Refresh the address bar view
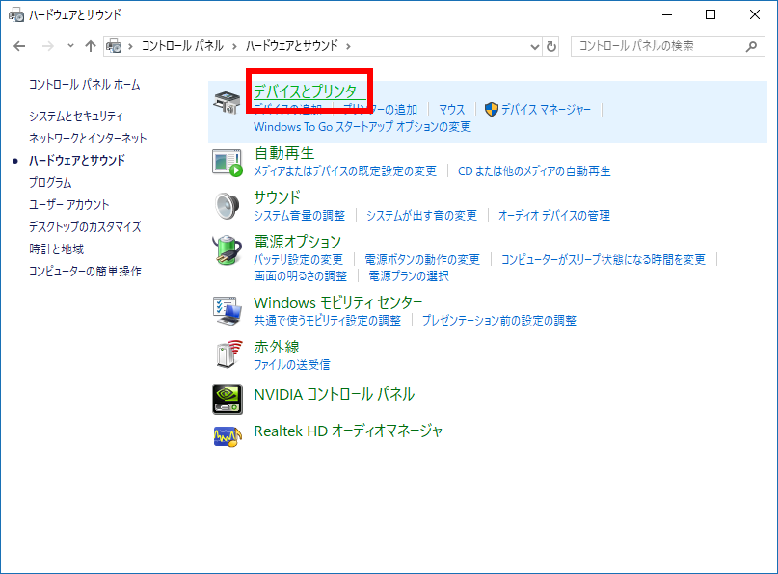The height and width of the screenshot is (574, 778). pos(551,46)
